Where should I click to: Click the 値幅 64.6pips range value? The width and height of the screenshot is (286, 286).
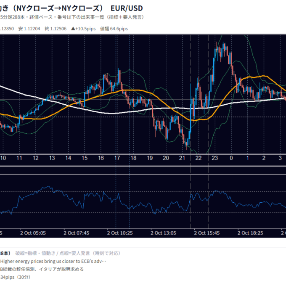pyautogui.click(x=114, y=29)
